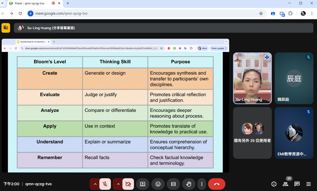The width and height of the screenshot is (317, 191).
Task: Bookmark this page with the star icon
Action: [261, 13]
